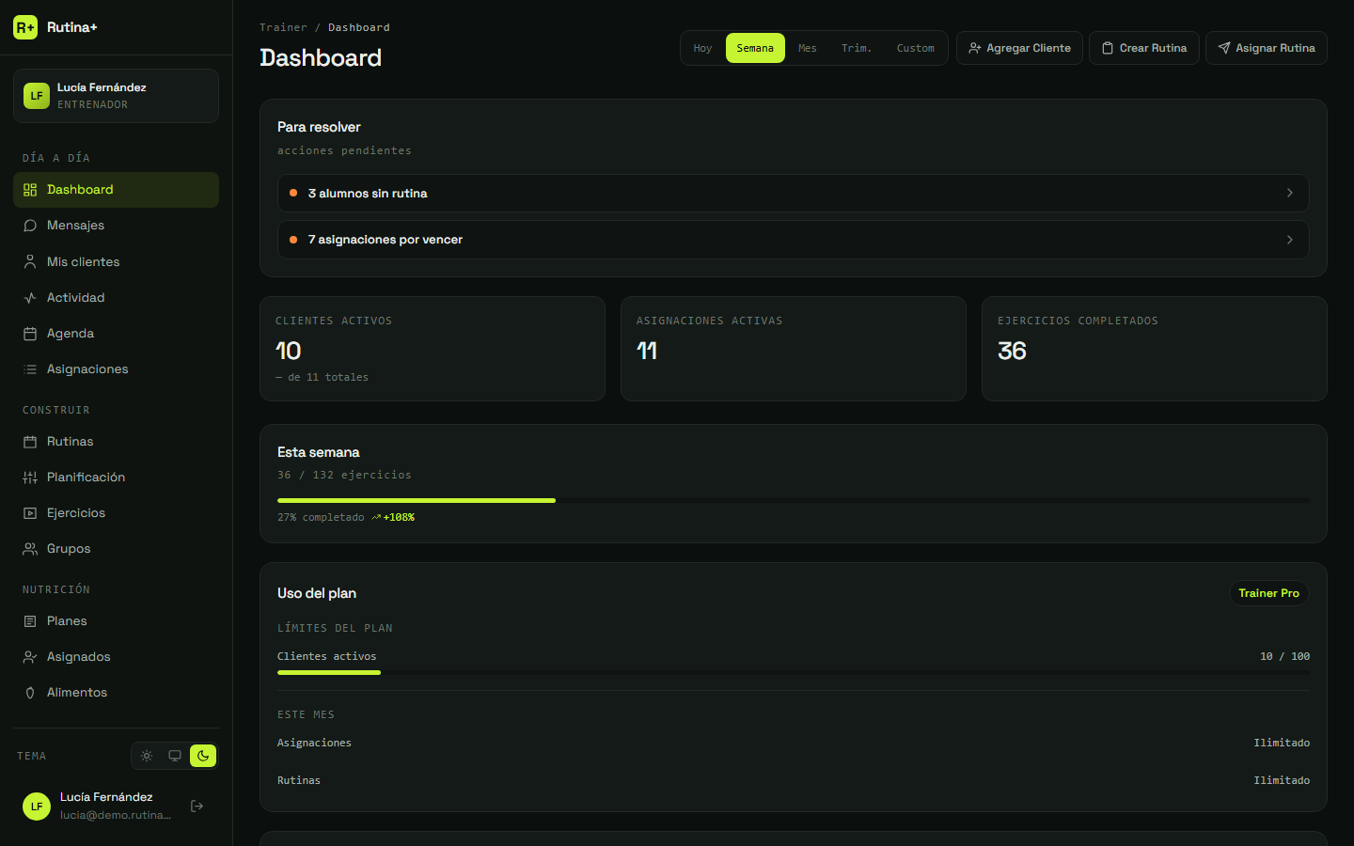
Task: Open Lucía Fernández Entrenador profile card
Action: (x=116, y=96)
